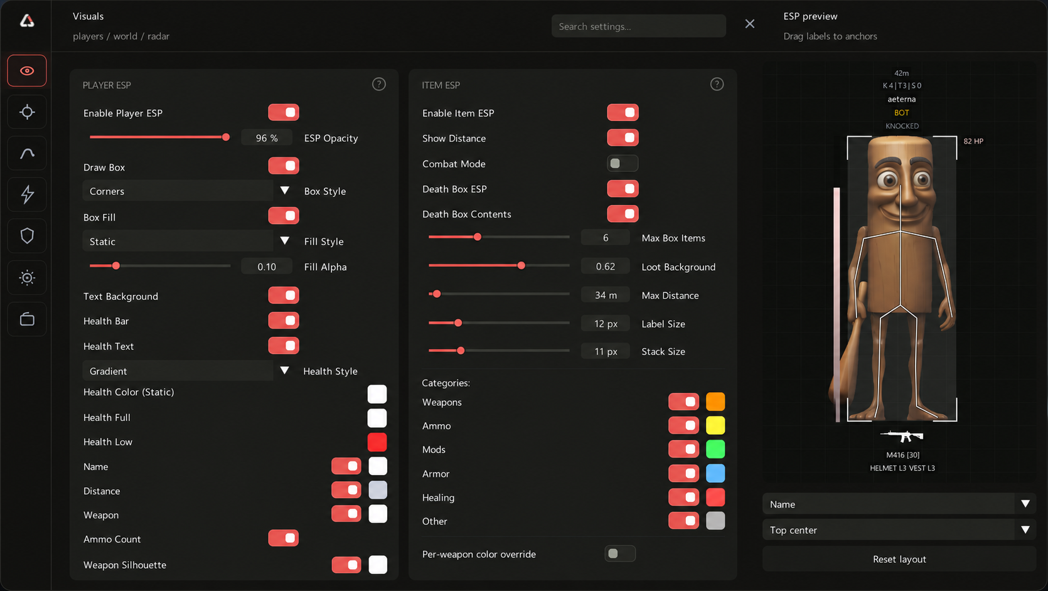Switch off Ammo Count
The width and height of the screenshot is (1048, 591).
click(x=284, y=538)
